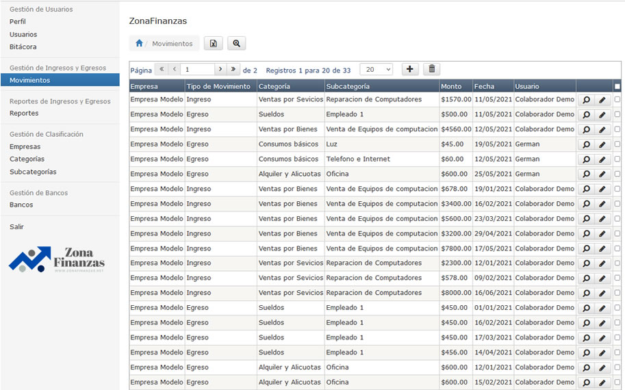Click the page number input field
This screenshot has height=390, width=625.
[x=197, y=69]
